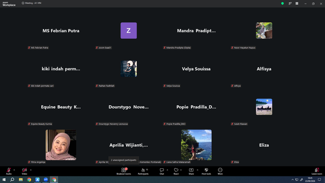Screen dimensions: 325x183
Task: Open Chrome from the Windows taskbar
Action: [29, 179]
